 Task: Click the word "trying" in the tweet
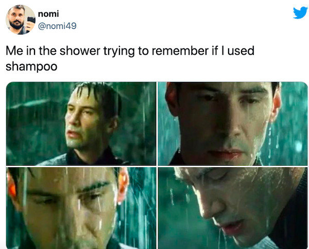tap(119, 51)
